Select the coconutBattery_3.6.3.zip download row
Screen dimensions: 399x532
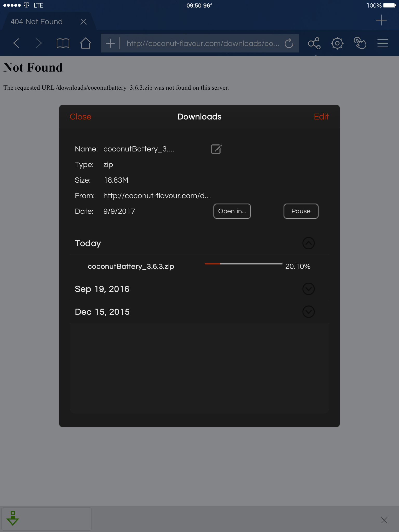[x=199, y=266]
